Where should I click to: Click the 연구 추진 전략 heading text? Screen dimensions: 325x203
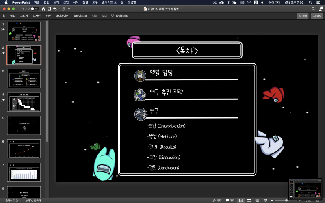[166, 92]
